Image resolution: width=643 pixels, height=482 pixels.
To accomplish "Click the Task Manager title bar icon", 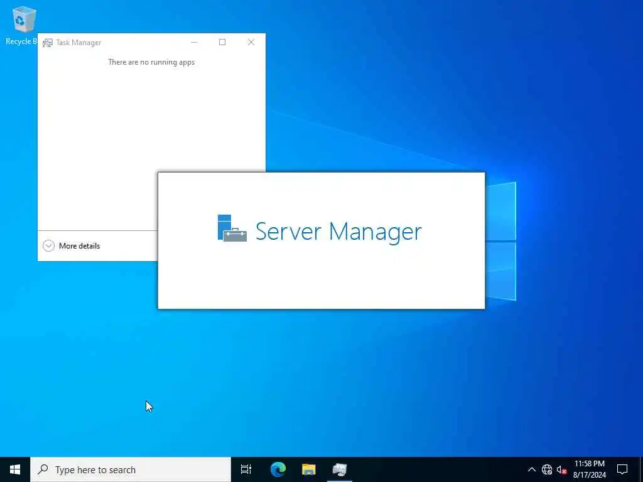I will [48, 43].
